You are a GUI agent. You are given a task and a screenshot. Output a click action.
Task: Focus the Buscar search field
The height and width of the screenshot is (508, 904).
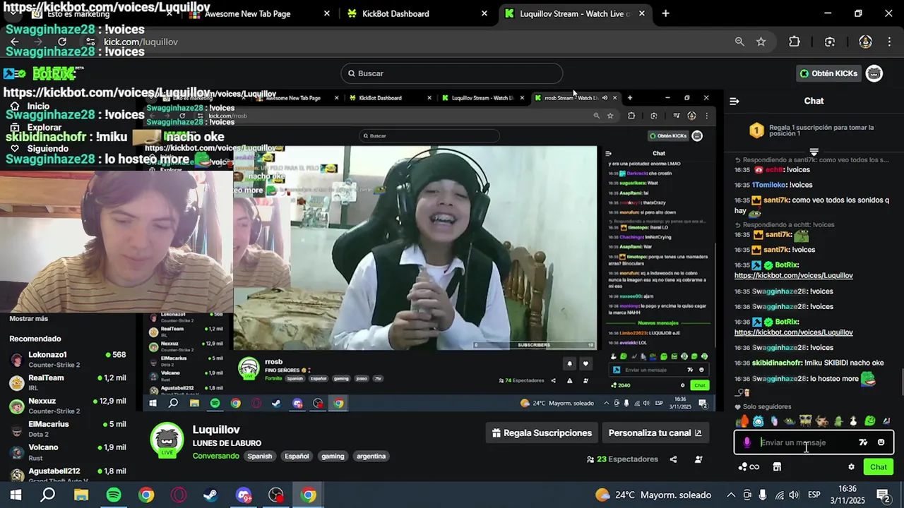pos(452,73)
